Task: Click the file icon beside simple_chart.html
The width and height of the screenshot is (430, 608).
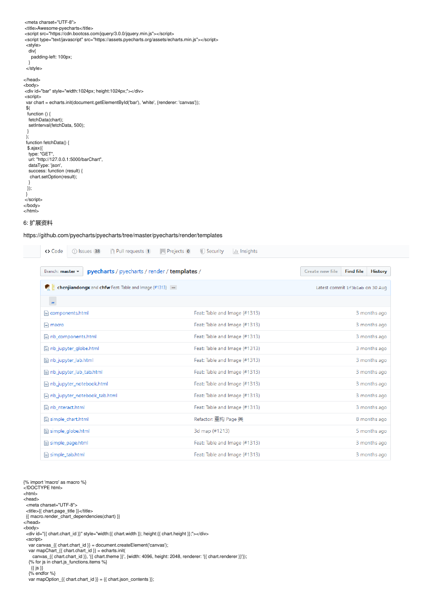Action: (x=46, y=419)
